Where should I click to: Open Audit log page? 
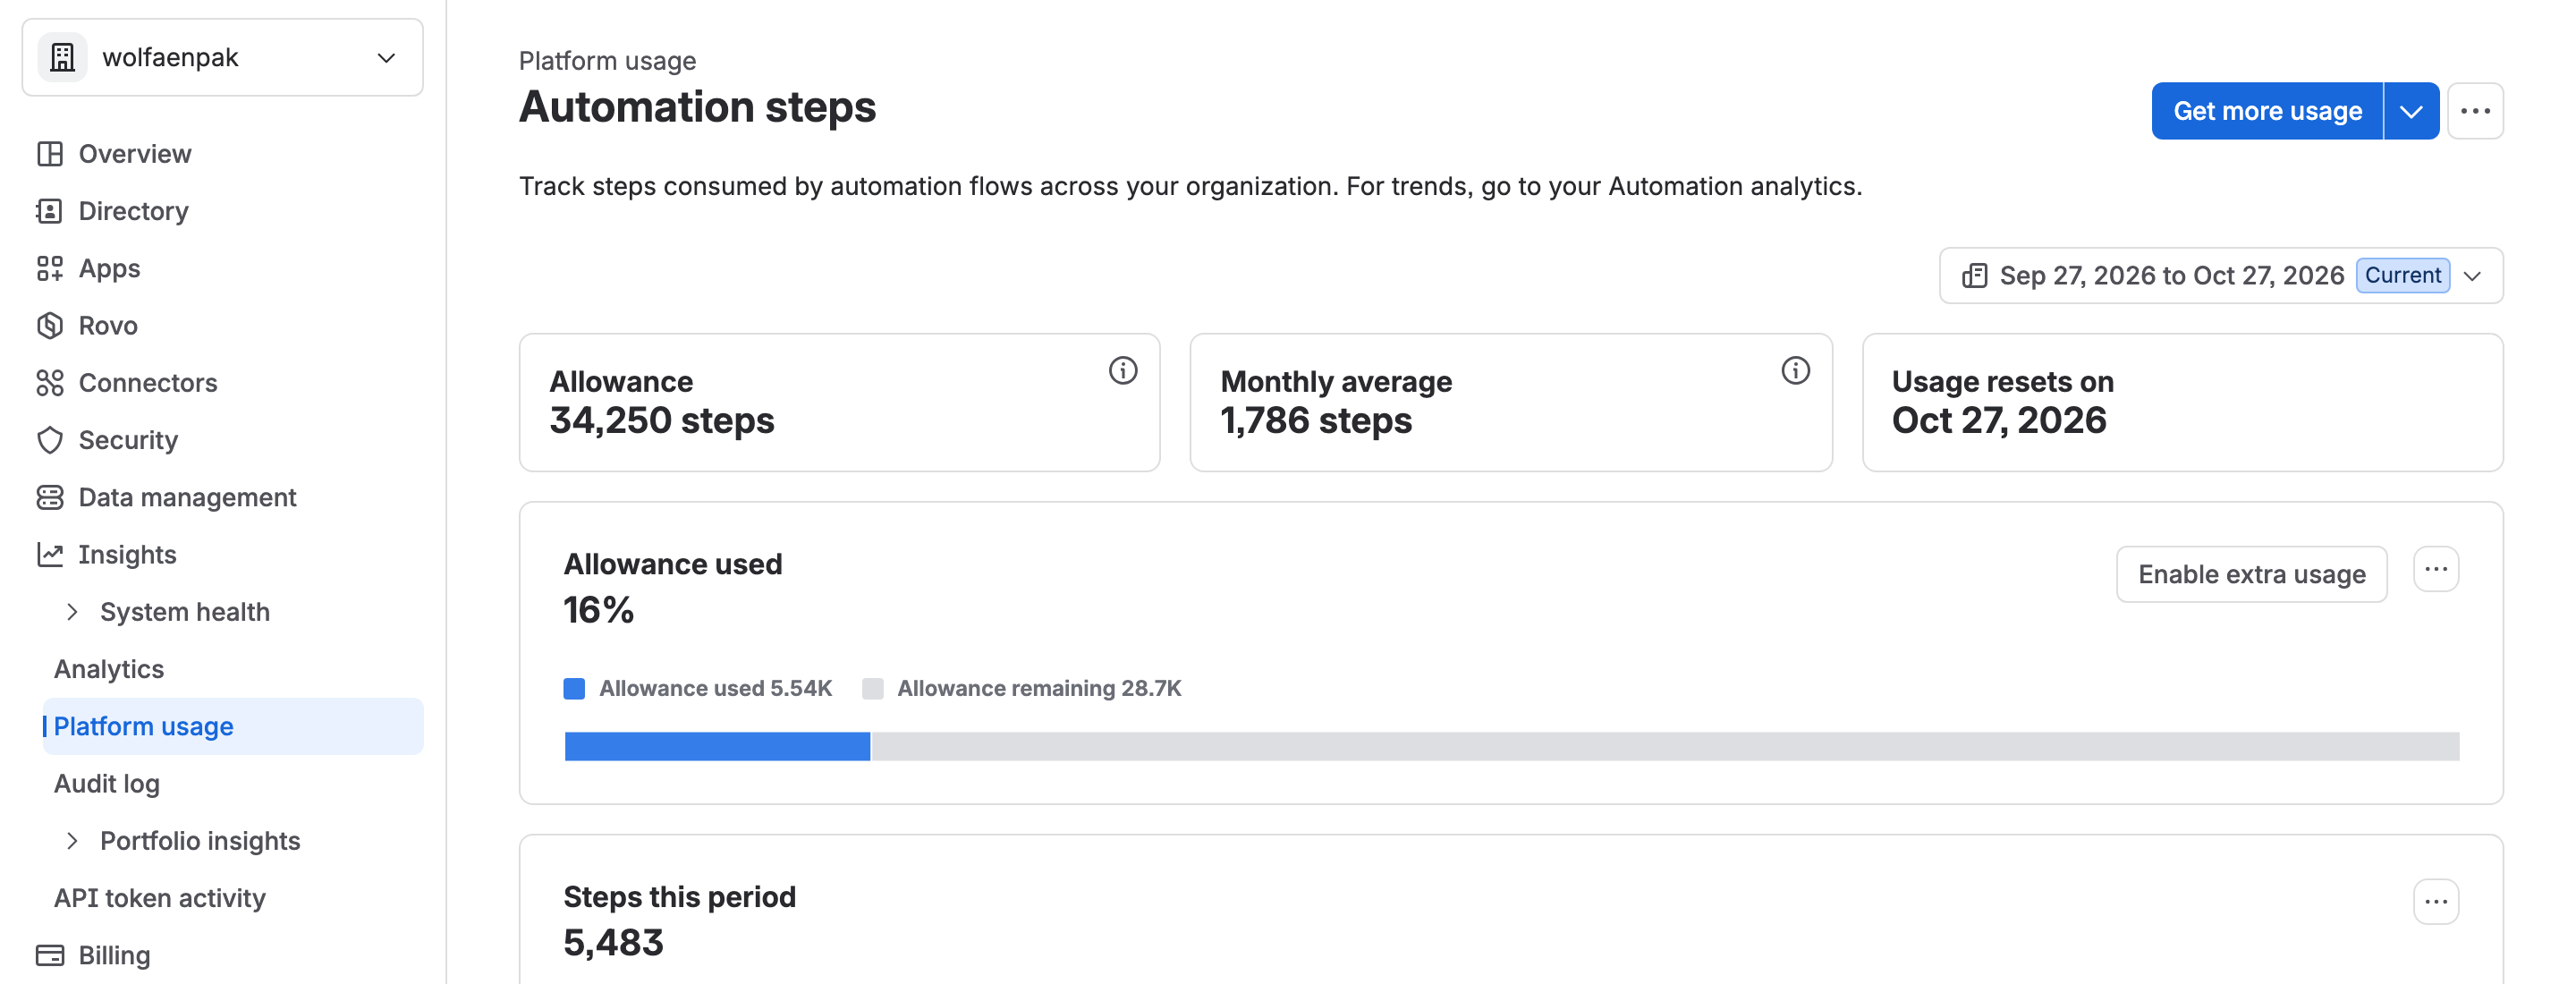107,784
